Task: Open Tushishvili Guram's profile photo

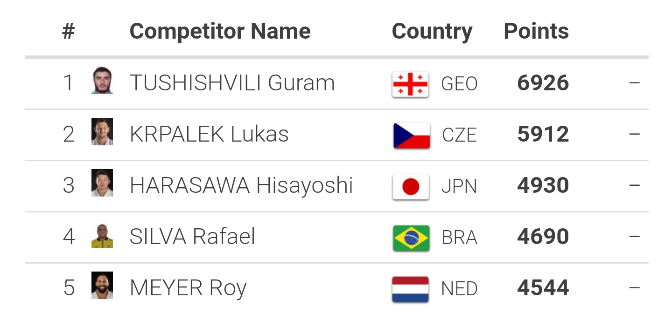Action: pyautogui.click(x=102, y=81)
